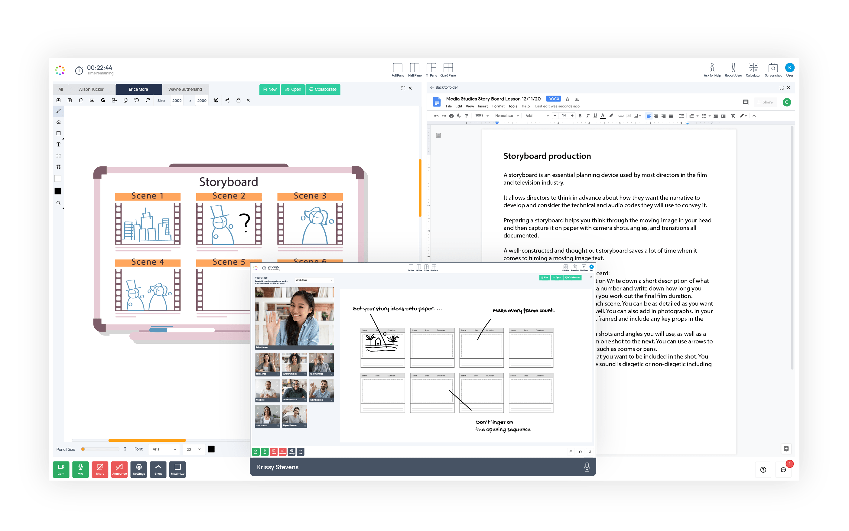Click the Google G search icon
This screenshot has width=849, height=531.
point(103,100)
